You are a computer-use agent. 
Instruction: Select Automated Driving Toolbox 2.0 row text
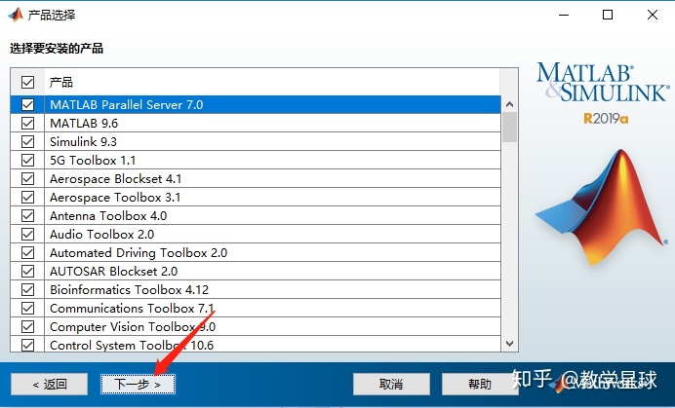[139, 252]
